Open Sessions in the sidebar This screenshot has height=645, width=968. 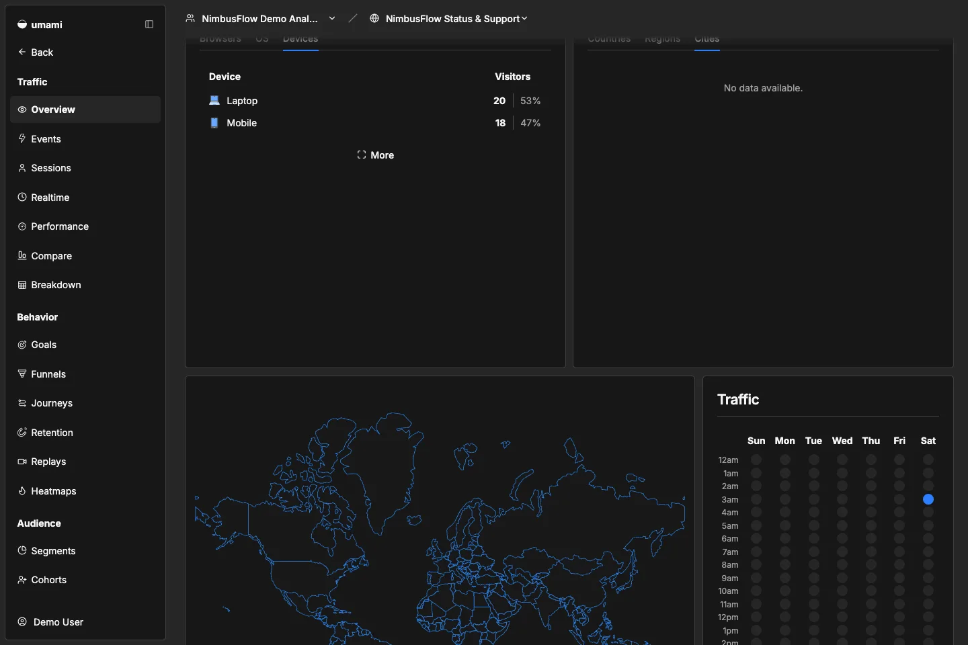click(x=85, y=168)
